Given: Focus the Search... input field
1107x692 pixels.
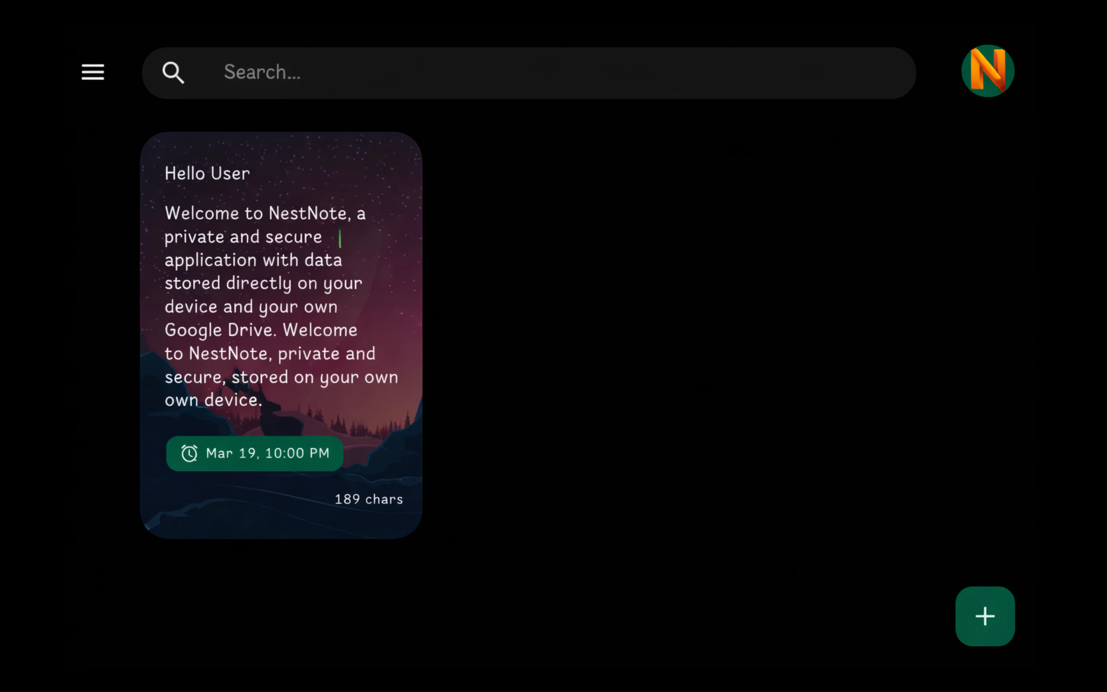Looking at the screenshot, I should (549, 72).
